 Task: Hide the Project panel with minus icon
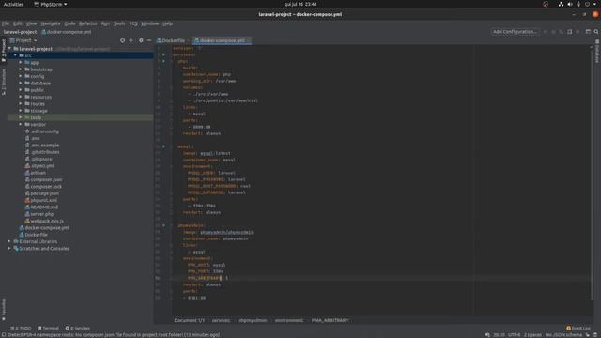click(149, 40)
